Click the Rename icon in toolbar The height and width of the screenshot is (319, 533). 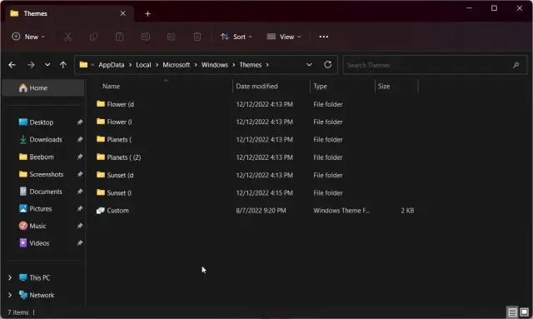(x=146, y=37)
